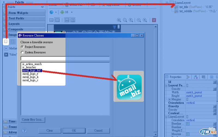The width and height of the screenshot is (218, 137).
Task: Open the Text Fields palette category
Action: click(x=24, y=18)
